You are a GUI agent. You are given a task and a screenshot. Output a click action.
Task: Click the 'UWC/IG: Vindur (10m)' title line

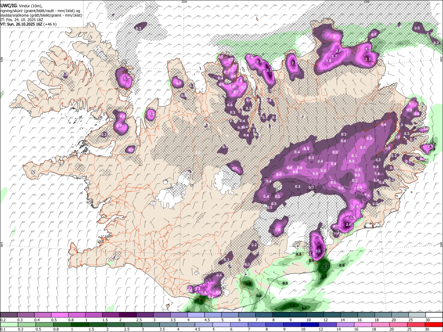coord(21,6)
